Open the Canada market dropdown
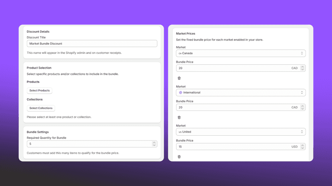332x186 pixels. [x=241, y=53]
